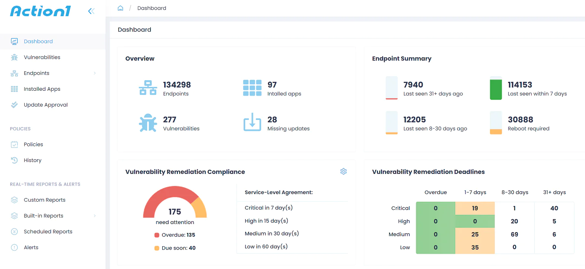Click the home breadcrumb icon

(120, 7)
